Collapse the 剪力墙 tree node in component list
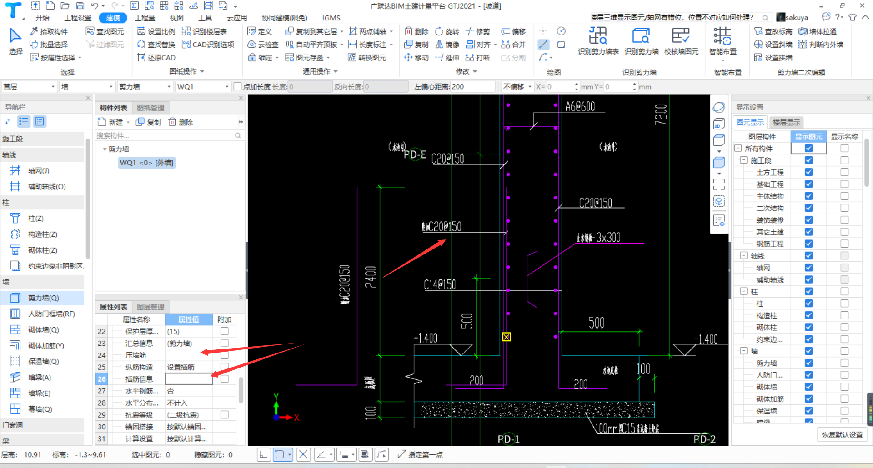The height and width of the screenshot is (468, 873). pos(105,149)
